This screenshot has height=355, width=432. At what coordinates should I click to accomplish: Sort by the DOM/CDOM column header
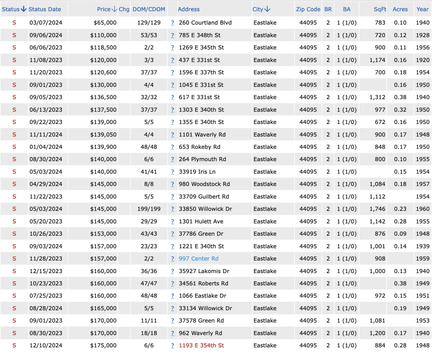pyautogui.click(x=149, y=9)
